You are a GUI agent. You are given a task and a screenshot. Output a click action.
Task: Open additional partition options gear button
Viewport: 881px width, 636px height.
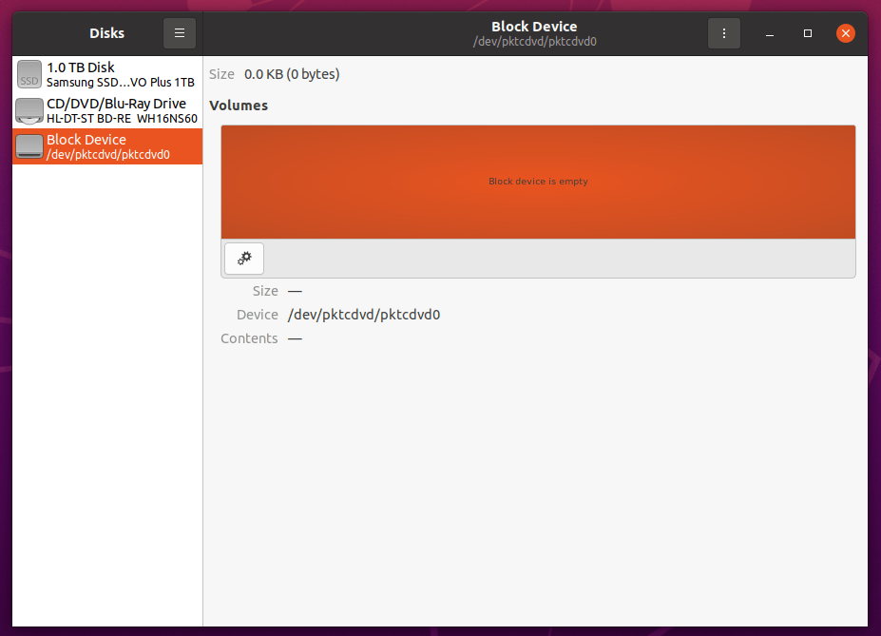coord(244,259)
